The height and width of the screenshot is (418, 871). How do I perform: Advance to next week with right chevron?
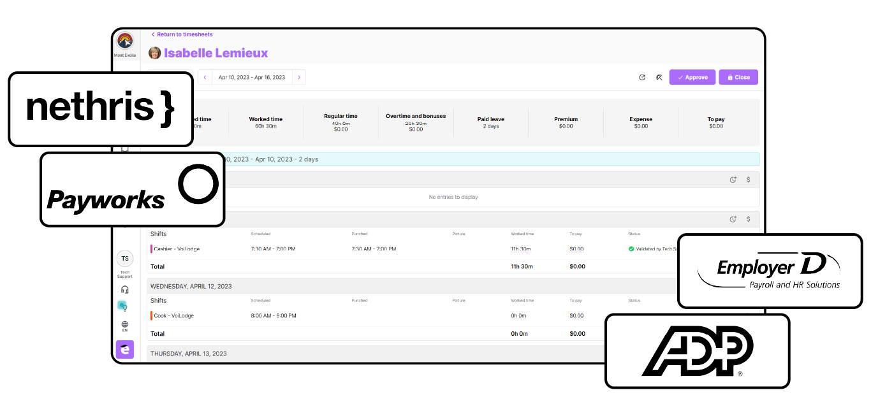tap(299, 77)
